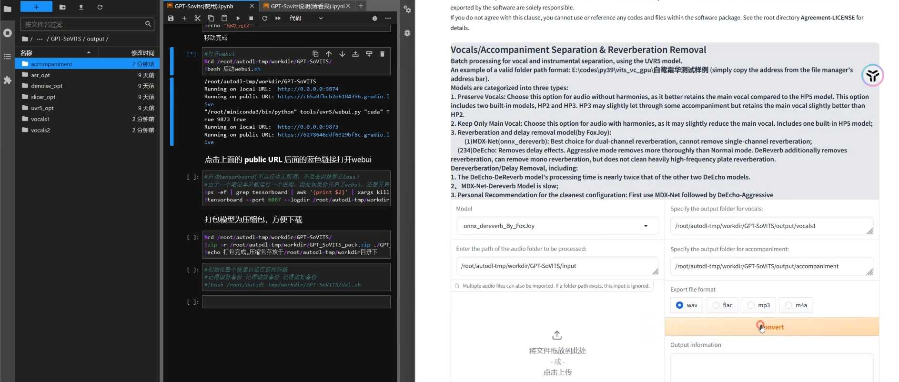Expand the breadcrumb ellipsis path
This screenshot has width=899, height=382.
tap(40, 39)
